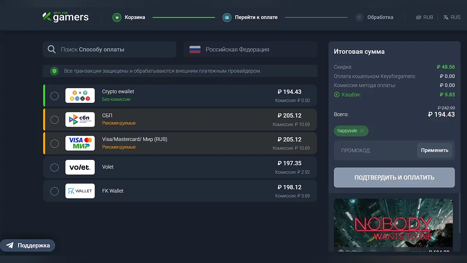
Task: Click the ПРОМОКОД input field
Action: coord(374,150)
